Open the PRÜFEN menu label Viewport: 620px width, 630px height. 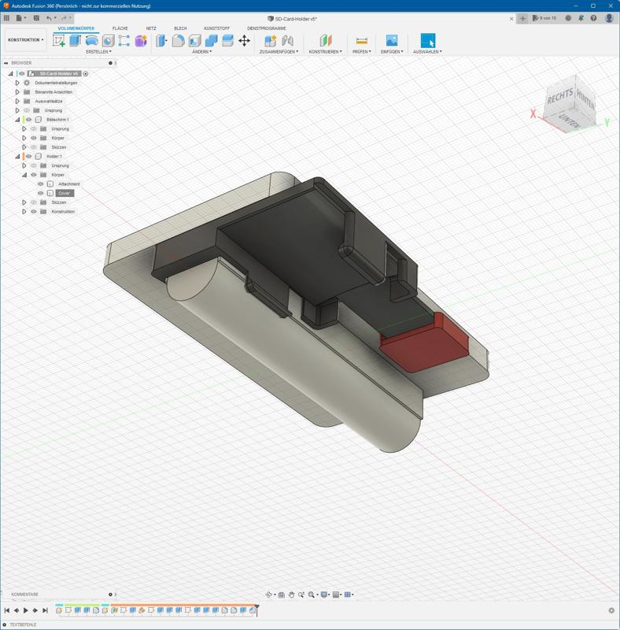[x=361, y=52]
